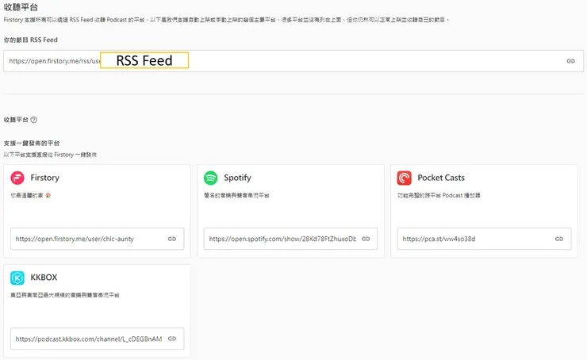587x360 pixels.
Task: Copy the RSS Feed link icon
Action: [570, 61]
